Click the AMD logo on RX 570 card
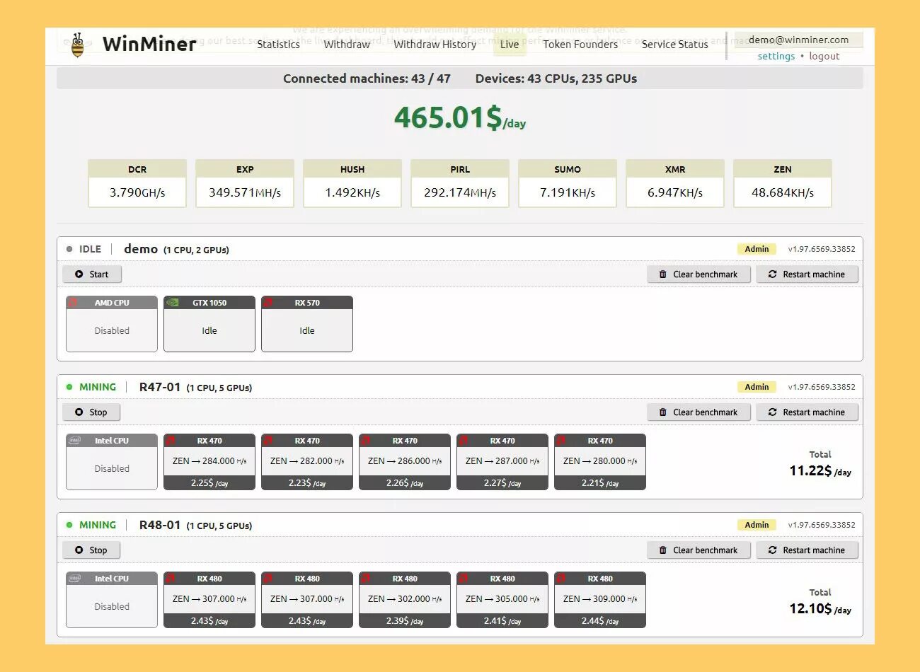 [x=268, y=302]
